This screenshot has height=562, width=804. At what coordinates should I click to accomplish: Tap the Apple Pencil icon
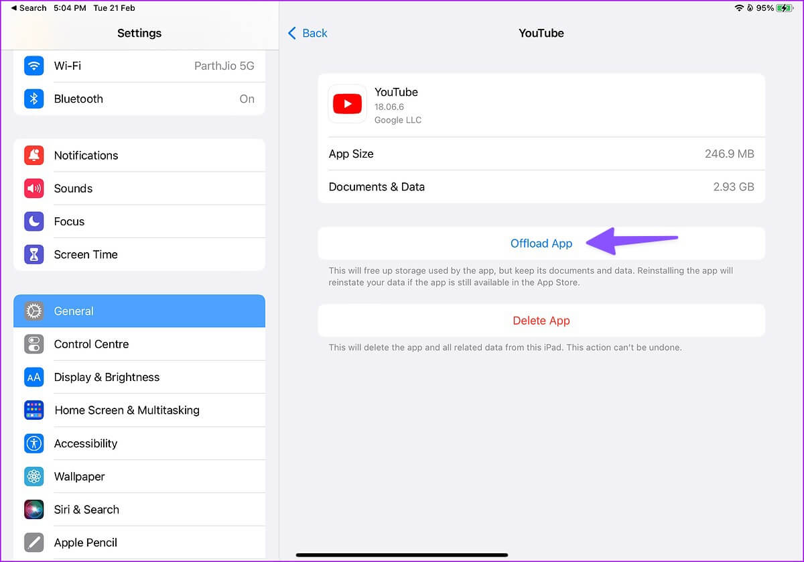click(34, 542)
